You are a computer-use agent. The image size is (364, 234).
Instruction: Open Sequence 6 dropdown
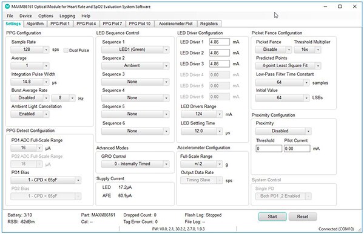pos(135,131)
